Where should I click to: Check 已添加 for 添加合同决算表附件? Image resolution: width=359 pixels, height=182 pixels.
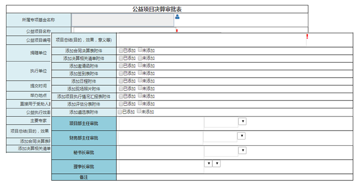(121, 50)
